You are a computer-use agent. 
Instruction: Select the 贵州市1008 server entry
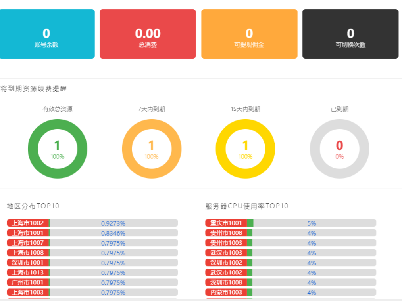226,233
